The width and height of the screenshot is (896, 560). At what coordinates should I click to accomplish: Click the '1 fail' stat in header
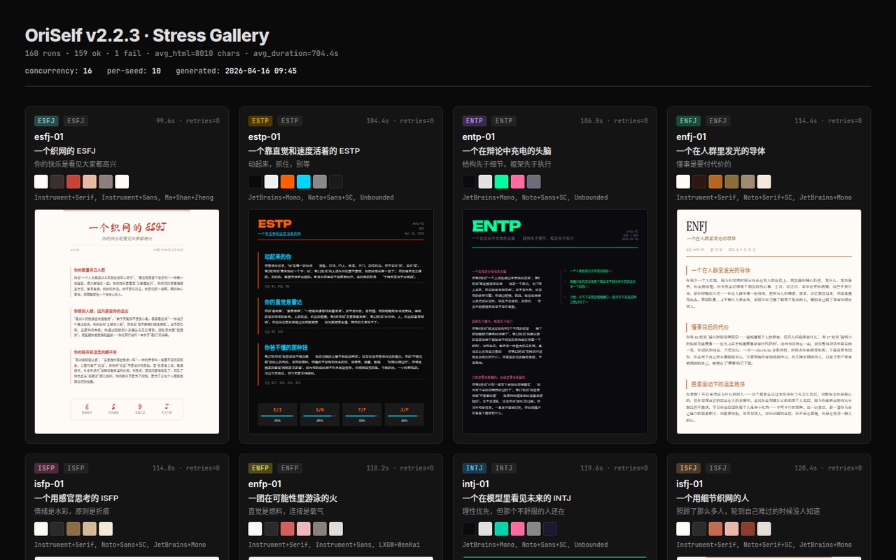tap(128, 53)
